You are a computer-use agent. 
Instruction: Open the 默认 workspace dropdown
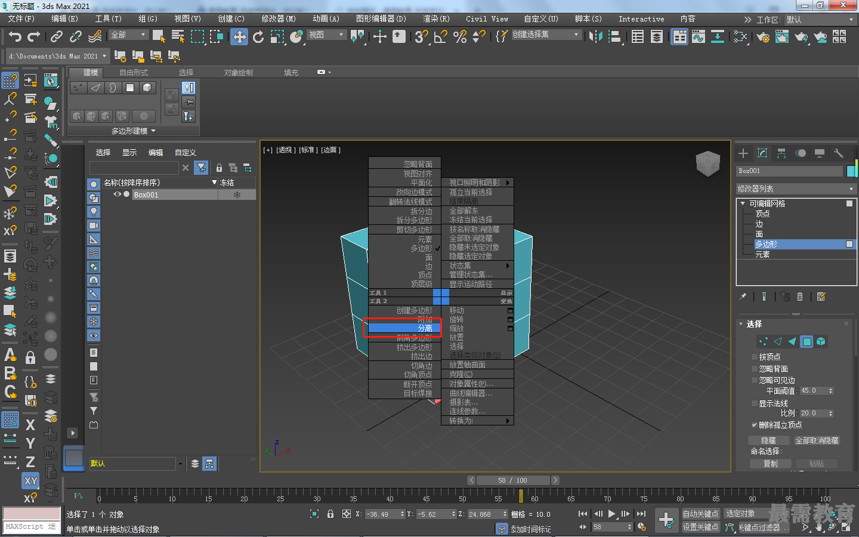[x=820, y=20]
